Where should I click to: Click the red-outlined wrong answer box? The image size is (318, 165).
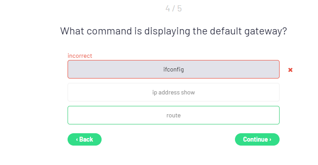pyautogui.click(x=174, y=69)
